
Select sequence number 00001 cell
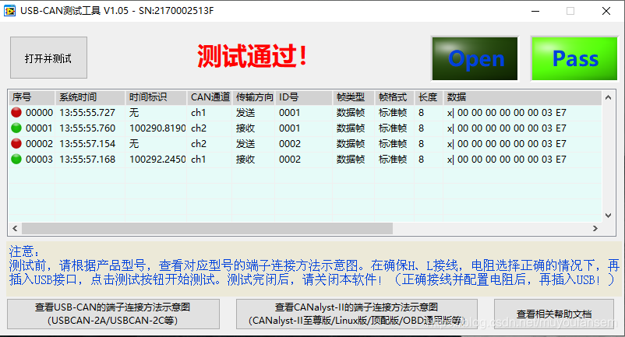39,128
